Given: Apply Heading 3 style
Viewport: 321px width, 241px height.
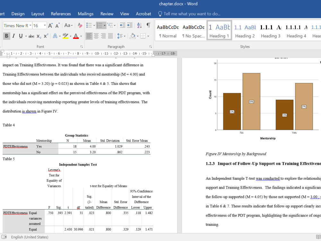Looking at the screenshot, I should pos(270,31).
